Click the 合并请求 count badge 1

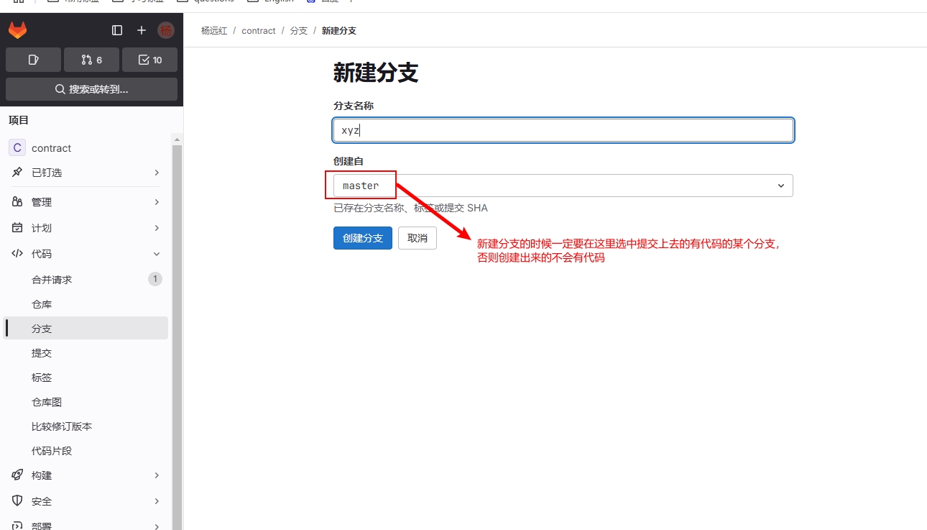tap(155, 279)
